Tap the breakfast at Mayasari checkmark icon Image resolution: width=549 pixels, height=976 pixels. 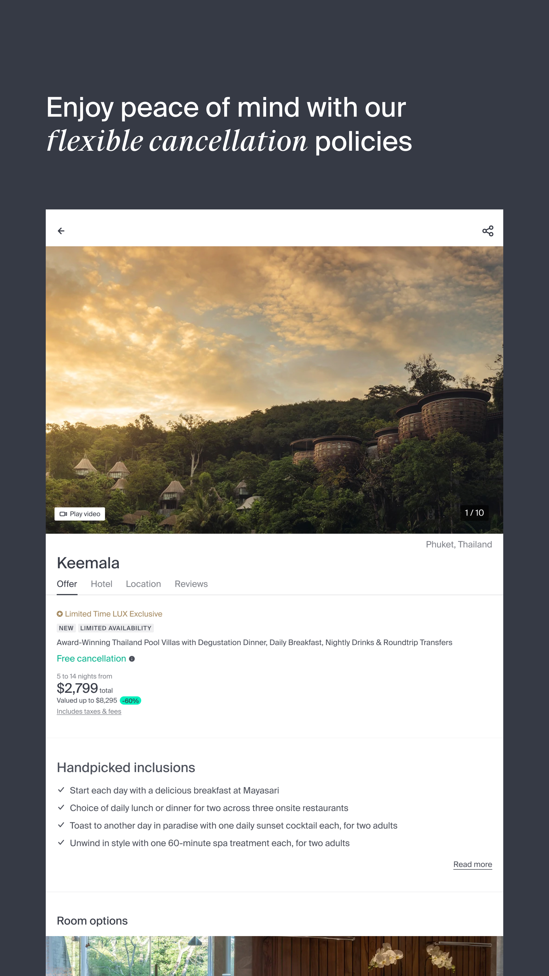point(61,790)
